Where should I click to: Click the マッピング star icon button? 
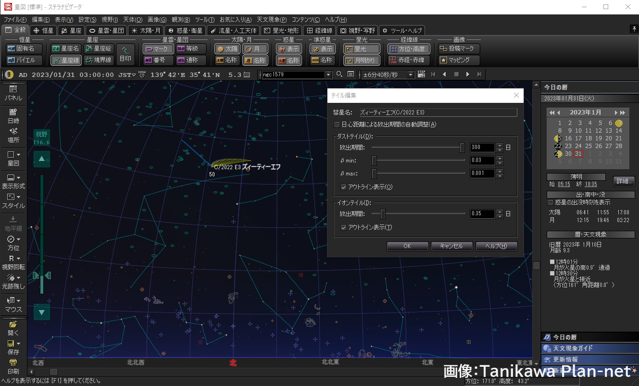[x=459, y=61]
